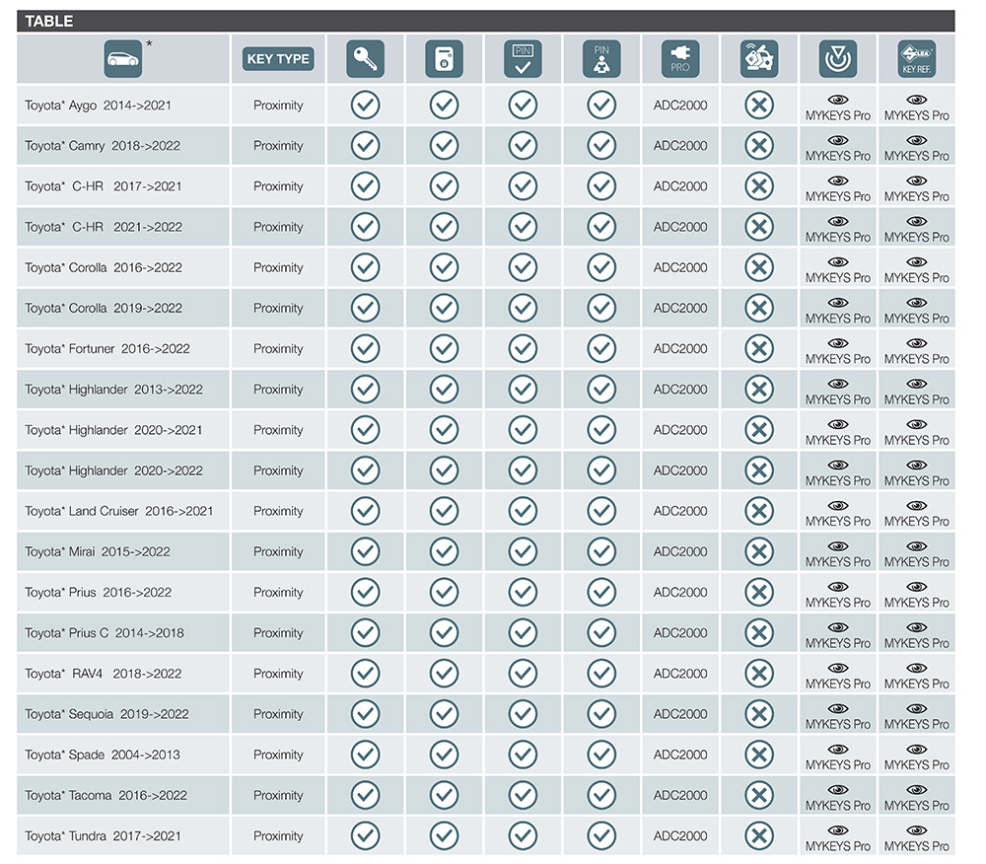Click Proximity in the Toyota Spade row

click(x=278, y=755)
